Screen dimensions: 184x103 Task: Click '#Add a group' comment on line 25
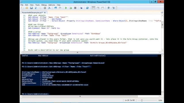[x=34, y=32]
